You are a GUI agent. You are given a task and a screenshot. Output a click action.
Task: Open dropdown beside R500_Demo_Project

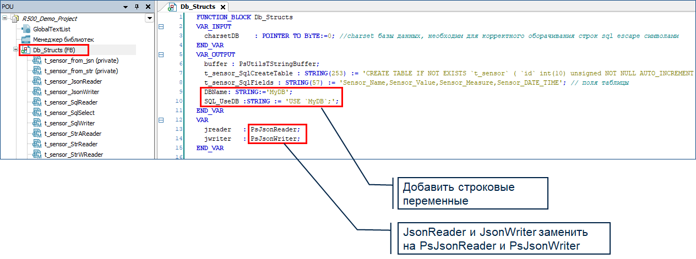pyautogui.click(x=149, y=19)
